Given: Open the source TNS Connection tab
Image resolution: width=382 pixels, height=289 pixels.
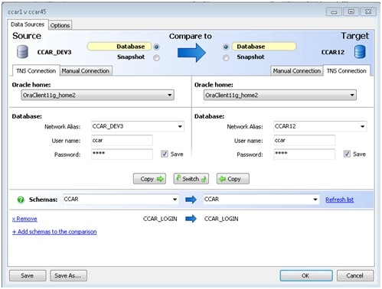Looking at the screenshot, I should 36,70.
